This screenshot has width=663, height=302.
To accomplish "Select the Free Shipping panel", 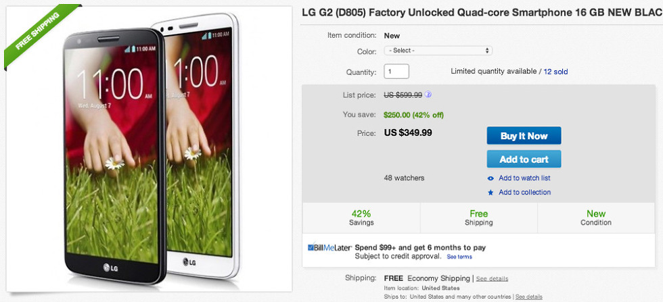I will pyautogui.click(x=479, y=218).
